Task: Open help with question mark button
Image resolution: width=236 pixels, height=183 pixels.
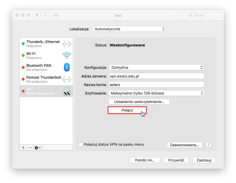Action: (x=209, y=145)
